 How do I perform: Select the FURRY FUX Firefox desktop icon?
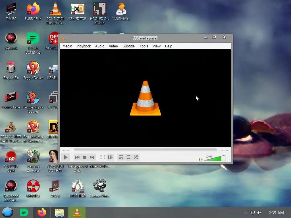(33, 11)
